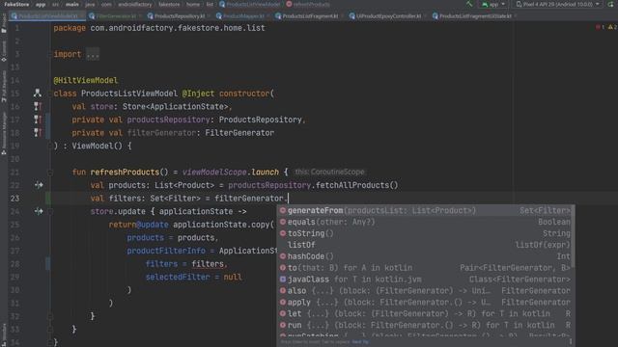Screen dimensions: 618x347
Task: Click the completion popup options dots icon
Action: click(571, 342)
